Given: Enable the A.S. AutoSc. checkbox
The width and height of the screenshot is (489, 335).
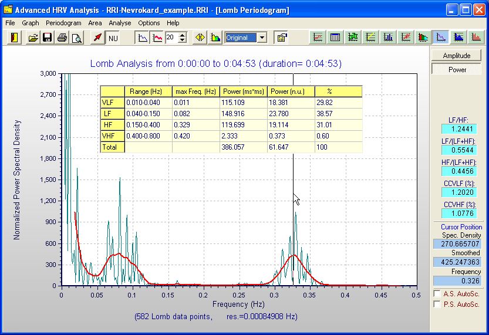Looking at the screenshot, I should pyautogui.click(x=437, y=293).
